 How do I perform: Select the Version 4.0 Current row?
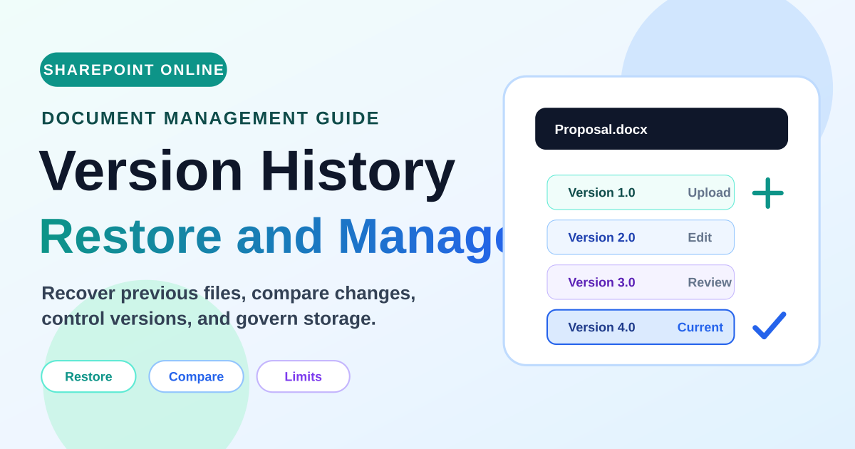coord(641,327)
